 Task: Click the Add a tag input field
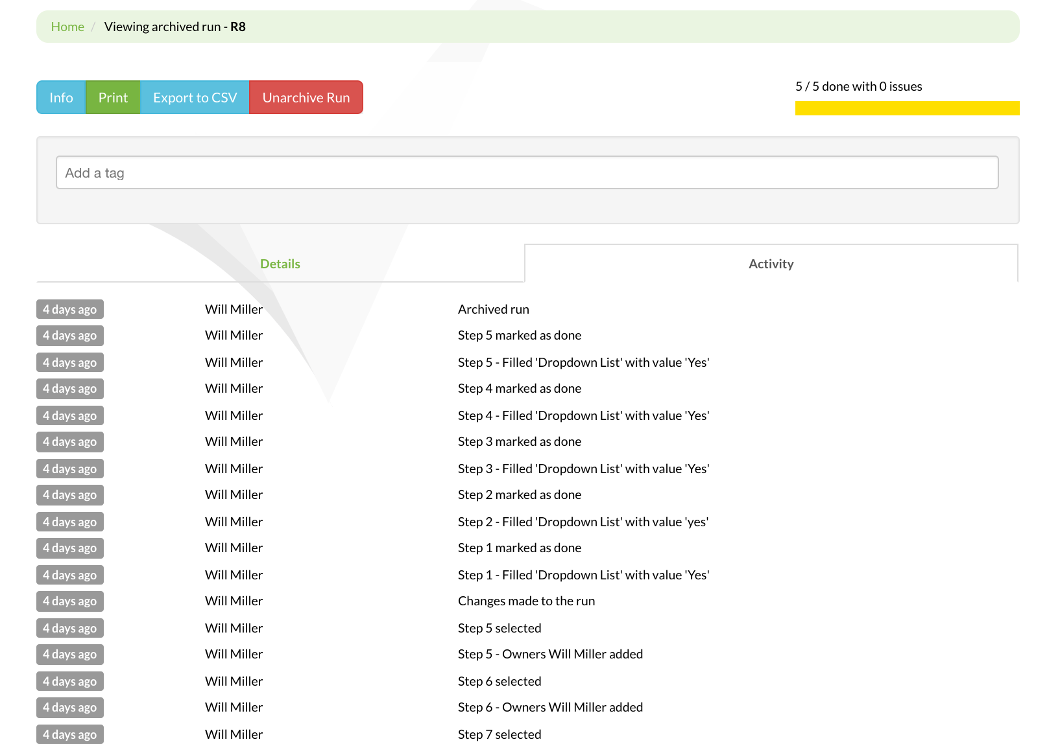tap(527, 172)
